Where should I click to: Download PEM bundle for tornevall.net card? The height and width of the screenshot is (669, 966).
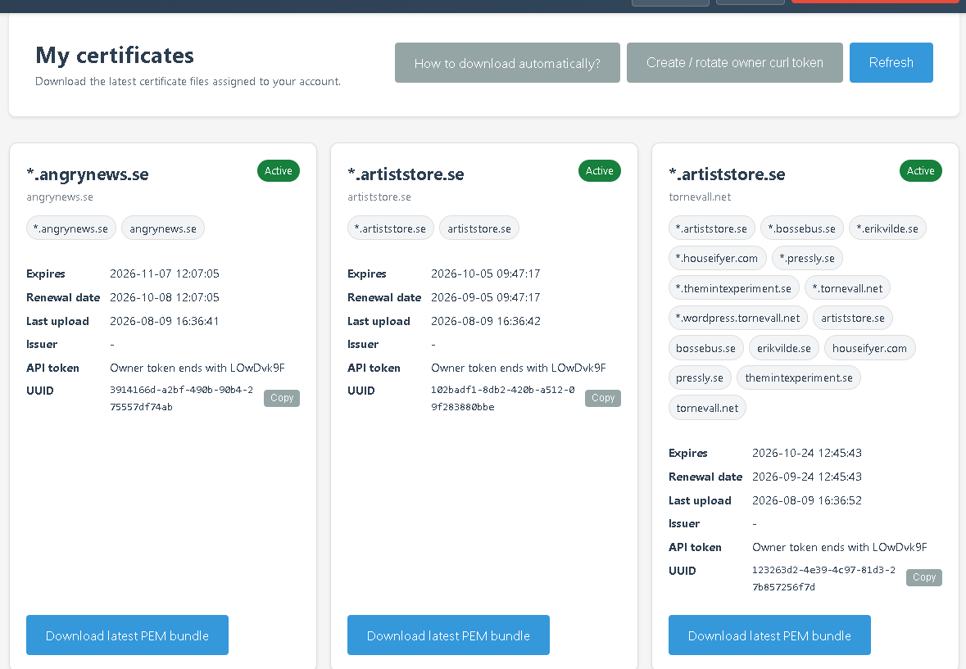click(x=769, y=635)
